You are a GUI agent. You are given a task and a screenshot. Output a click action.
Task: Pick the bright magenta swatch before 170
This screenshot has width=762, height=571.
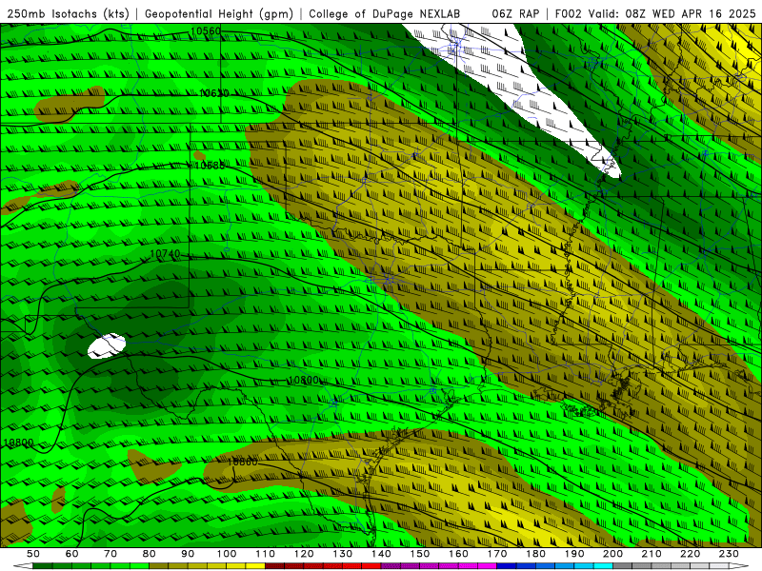point(488,566)
